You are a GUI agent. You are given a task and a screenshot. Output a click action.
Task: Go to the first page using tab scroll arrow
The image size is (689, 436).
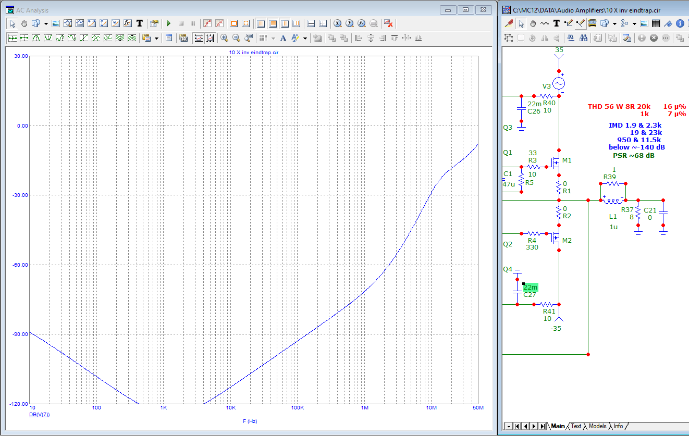point(517,426)
